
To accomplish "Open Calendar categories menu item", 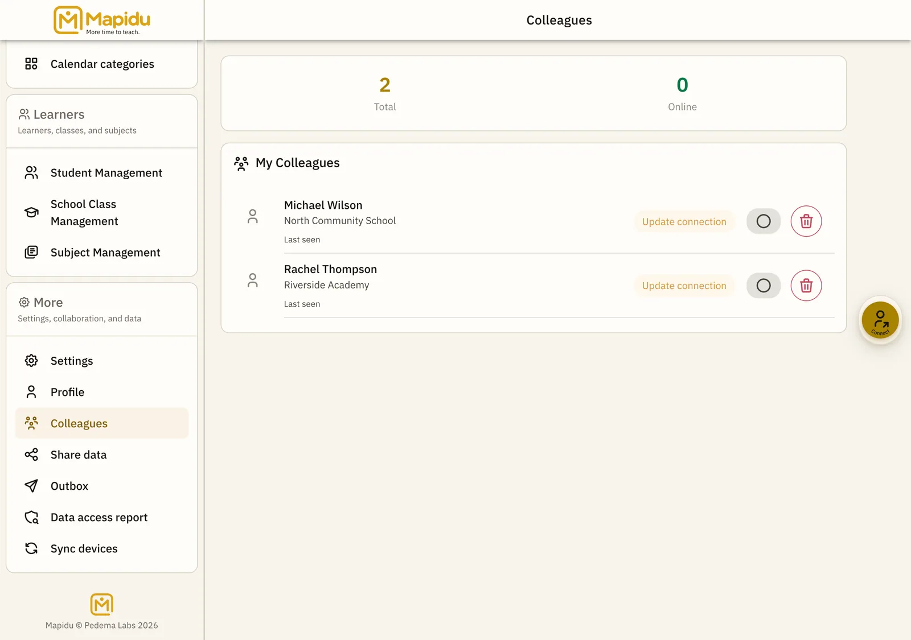I will 102,64.
